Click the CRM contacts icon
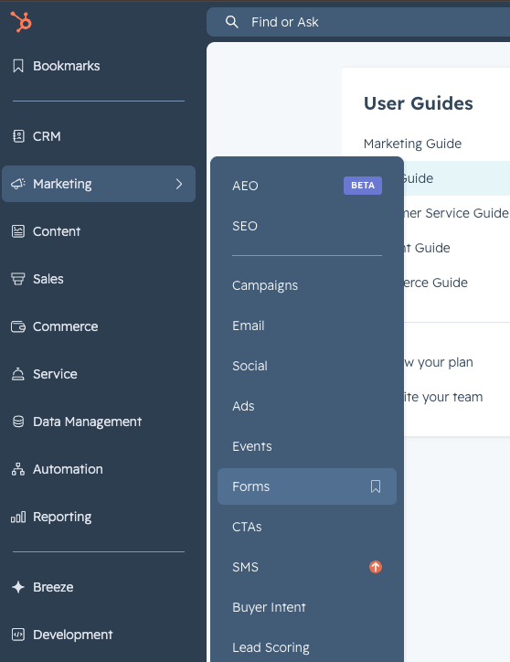This screenshot has width=510, height=662. (x=18, y=136)
